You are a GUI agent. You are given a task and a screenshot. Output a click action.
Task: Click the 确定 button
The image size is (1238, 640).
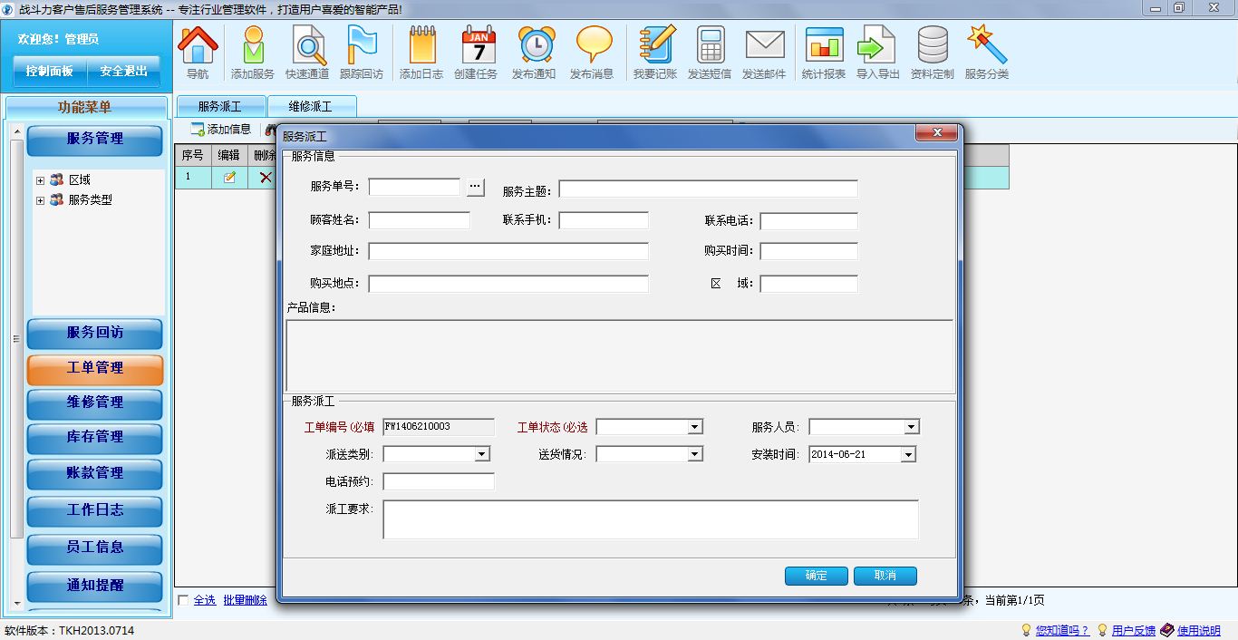(816, 576)
